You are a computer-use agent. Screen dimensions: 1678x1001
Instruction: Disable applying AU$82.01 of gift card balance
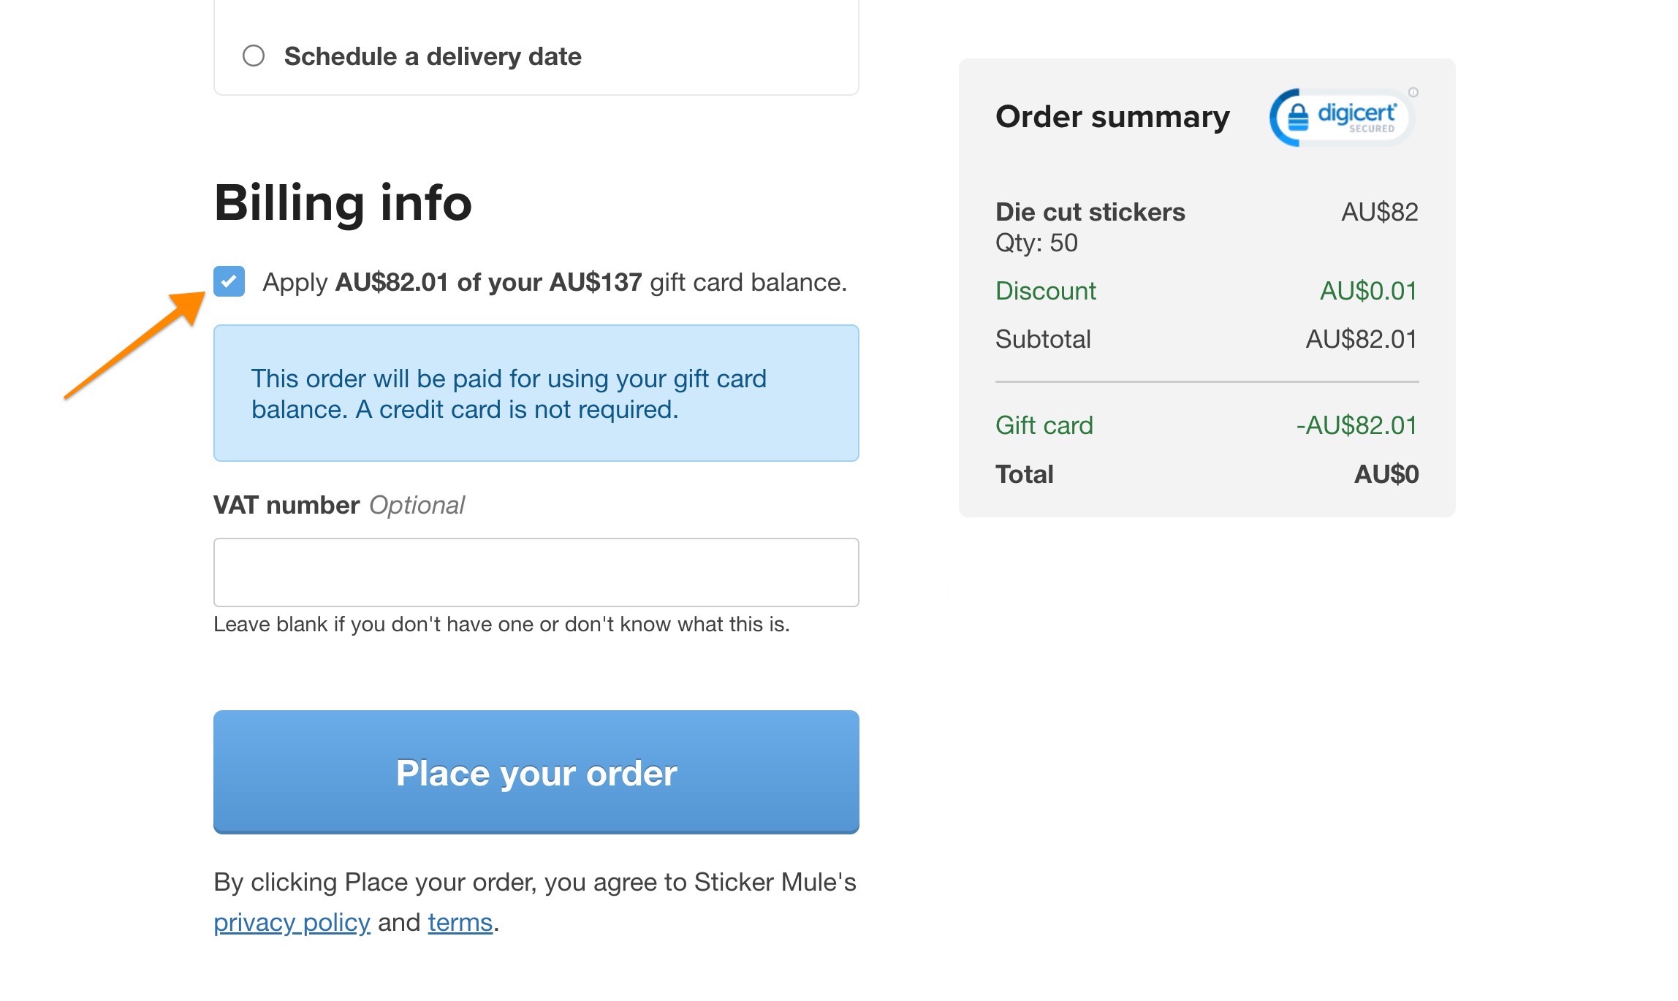point(229,281)
